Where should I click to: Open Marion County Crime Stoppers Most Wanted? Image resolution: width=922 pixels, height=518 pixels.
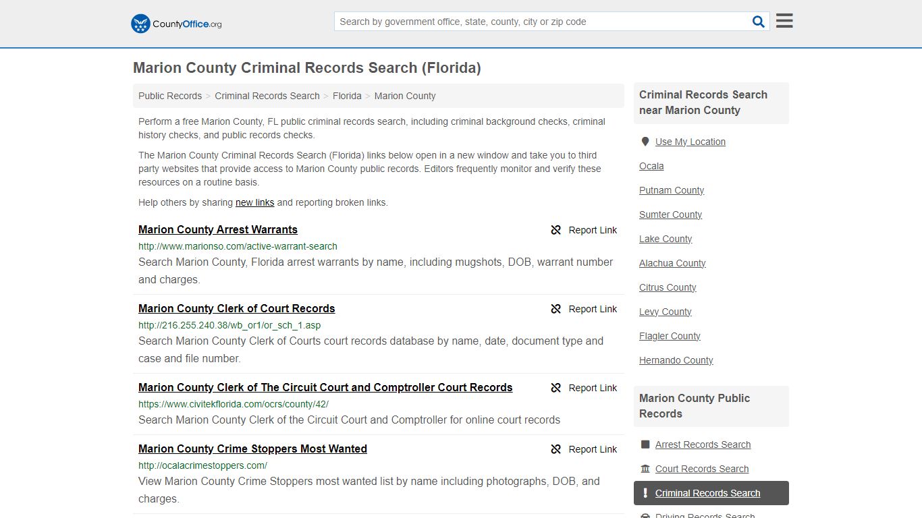252,449
